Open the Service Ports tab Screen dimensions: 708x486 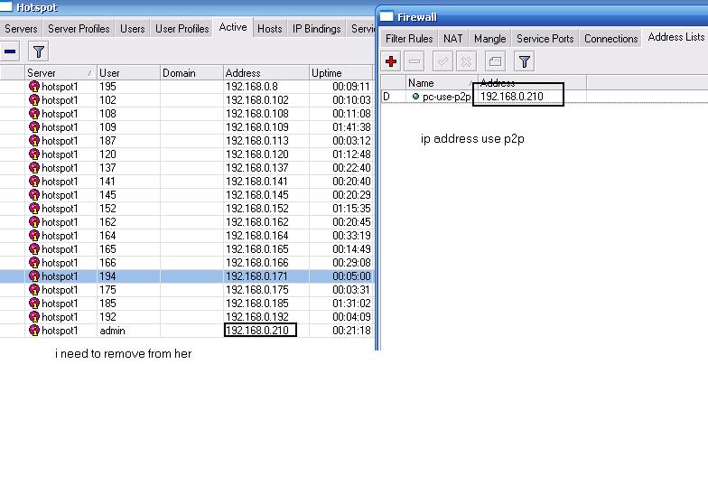point(545,39)
